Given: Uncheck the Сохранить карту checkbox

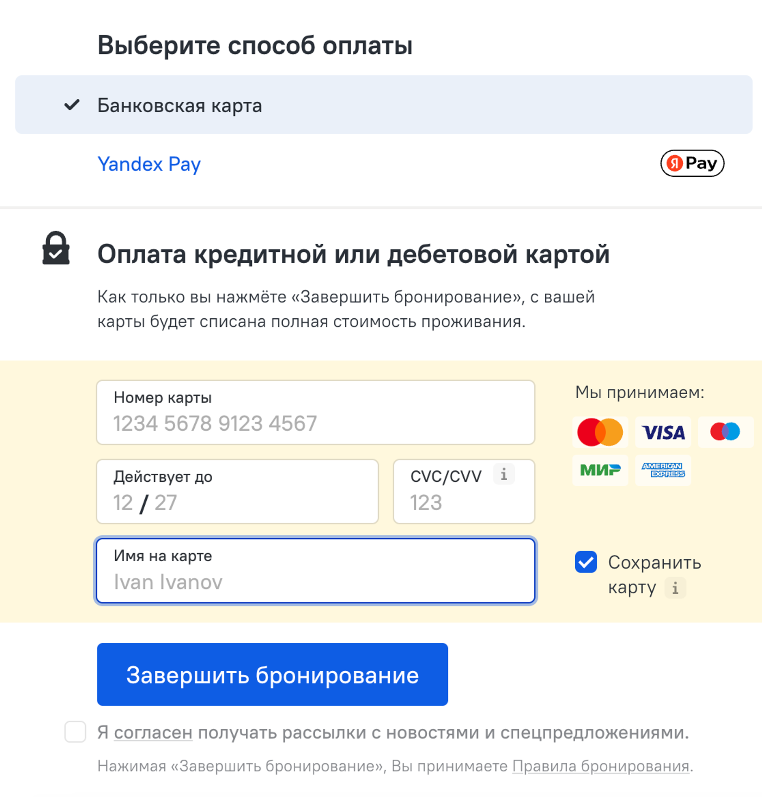Looking at the screenshot, I should [x=586, y=562].
